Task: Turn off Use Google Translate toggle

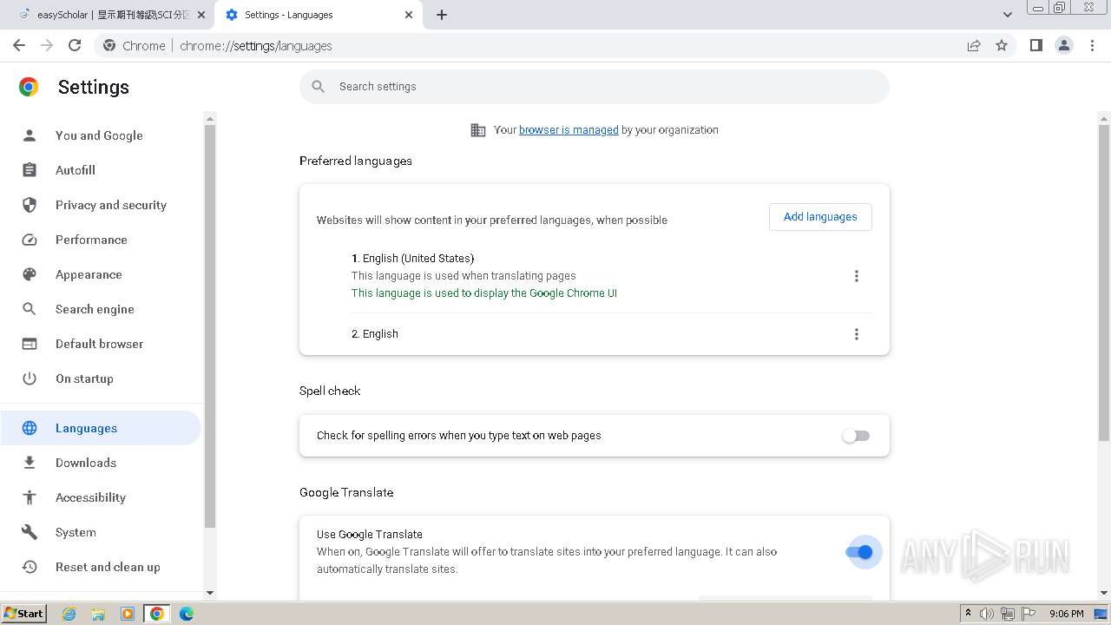Action: coord(859,552)
